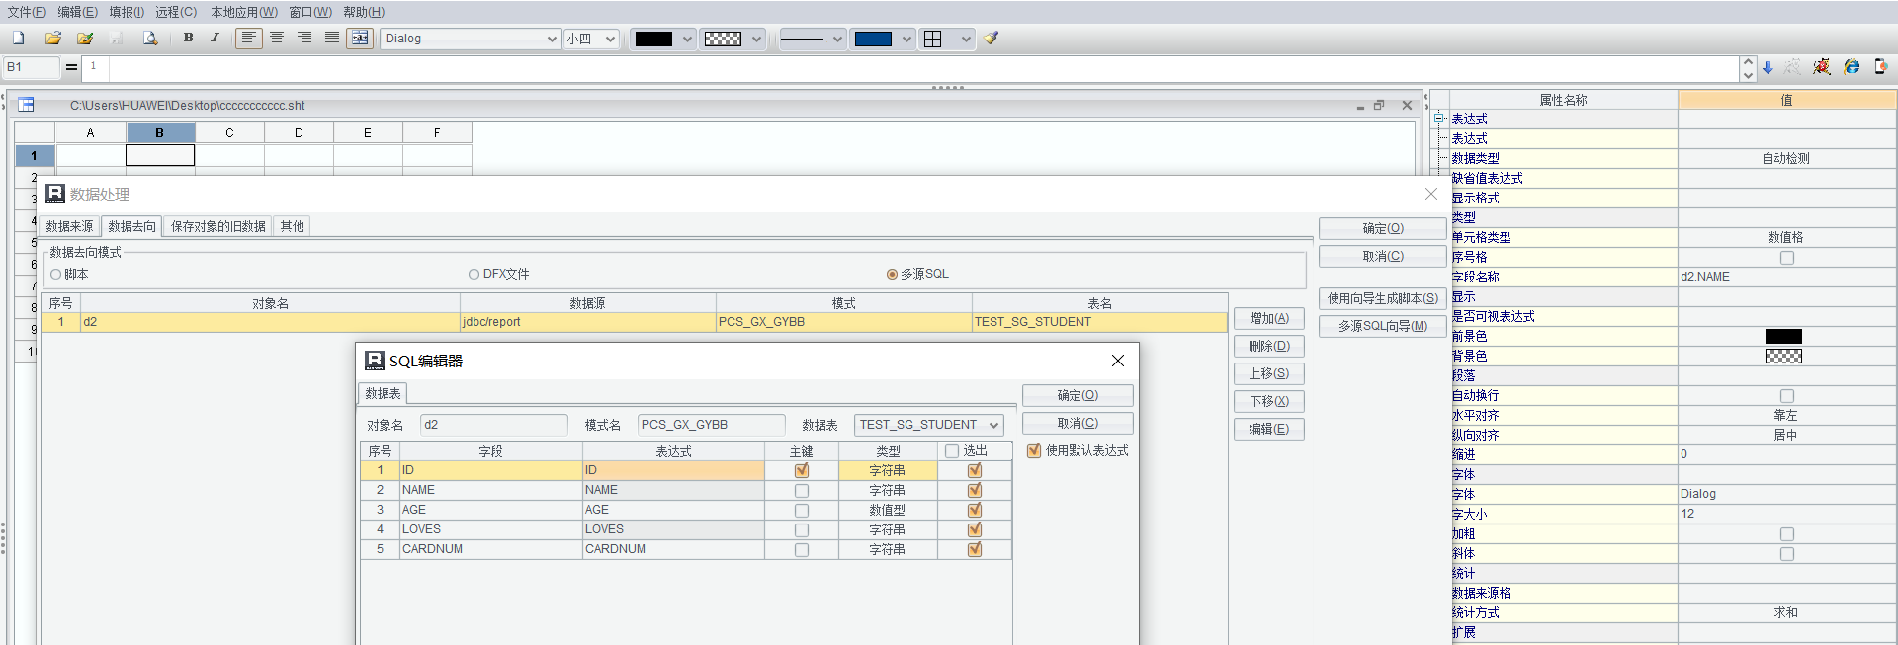Screen dimensions: 1898x645
Task: Open the Dialog font name dropdown
Action: [552, 39]
